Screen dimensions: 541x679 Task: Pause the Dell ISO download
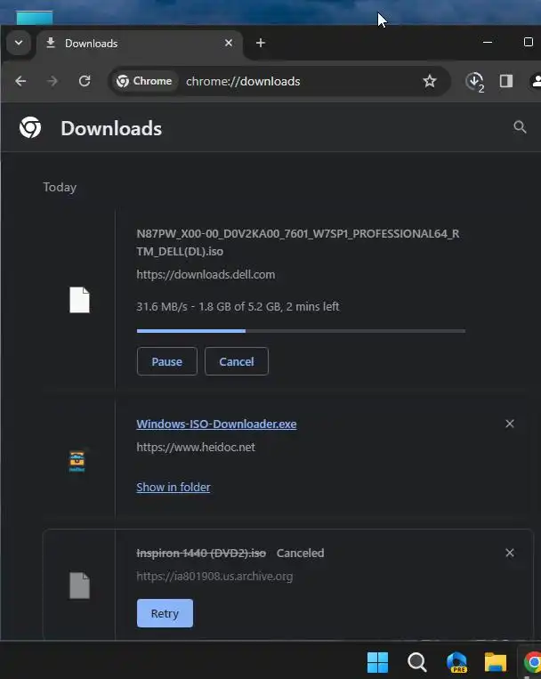coord(166,361)
